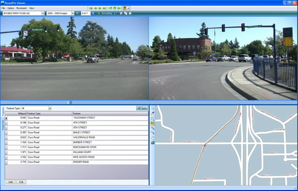Click the Add button
The height and width of the screenshot is (191, 298).
[11, 182]
